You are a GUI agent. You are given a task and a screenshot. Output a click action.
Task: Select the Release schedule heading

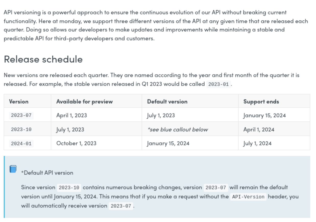tap(43, 59)
